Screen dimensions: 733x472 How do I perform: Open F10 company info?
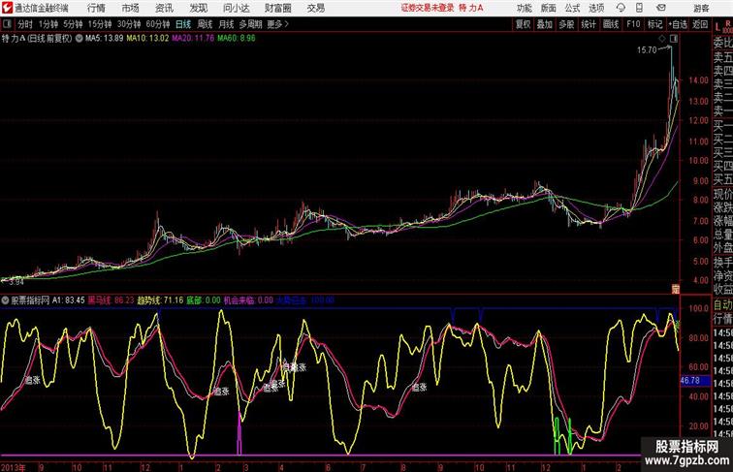click(x=633, y=24)
